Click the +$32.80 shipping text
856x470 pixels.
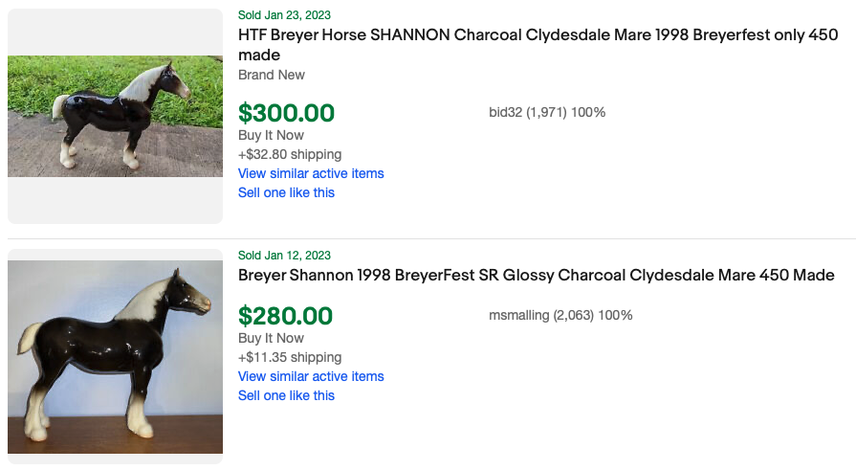coord(289,154)
